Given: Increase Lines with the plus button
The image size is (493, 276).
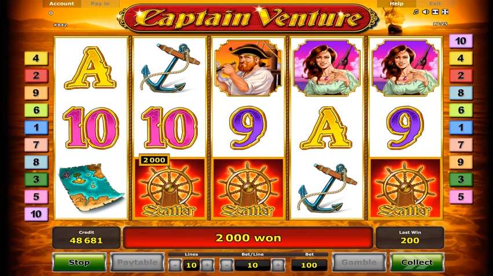Looking at the screenshot, I should 207,266.
